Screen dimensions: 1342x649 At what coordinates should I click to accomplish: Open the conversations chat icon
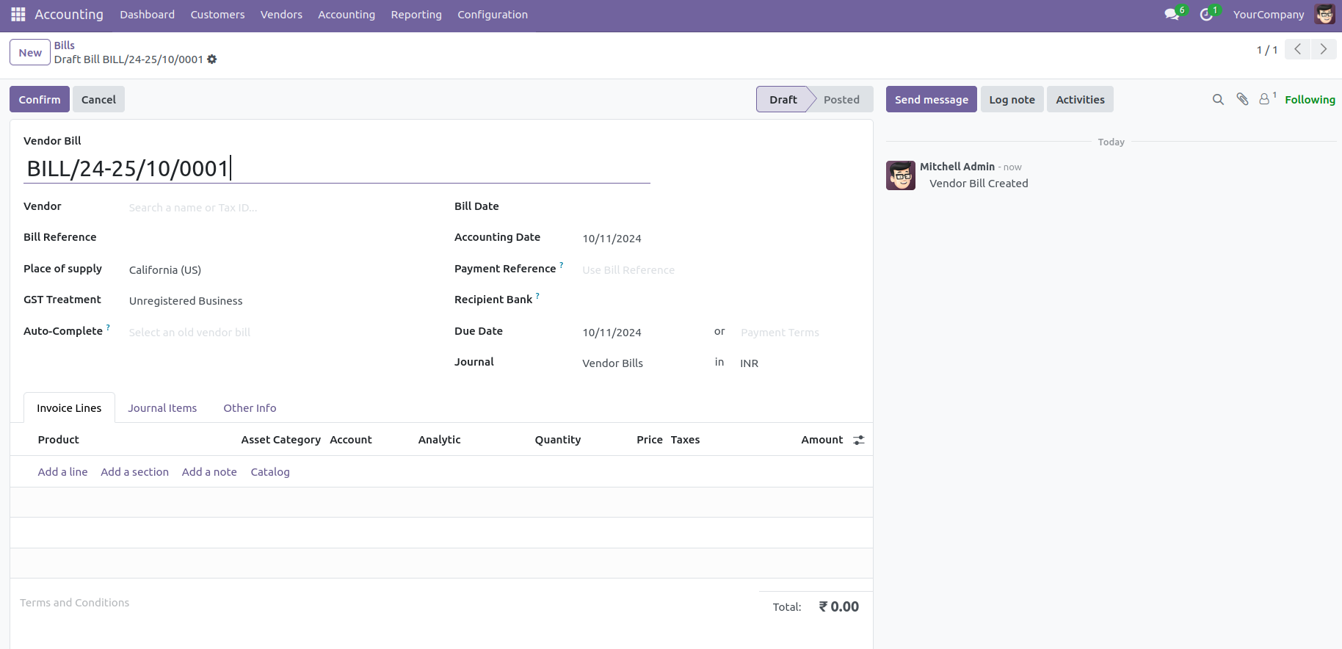(1171, 15)
